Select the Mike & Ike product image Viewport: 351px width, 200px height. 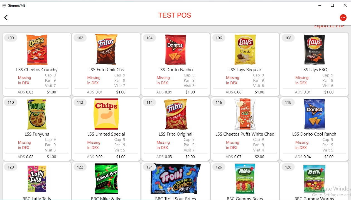pyautogui.click(x=106, y=179)
